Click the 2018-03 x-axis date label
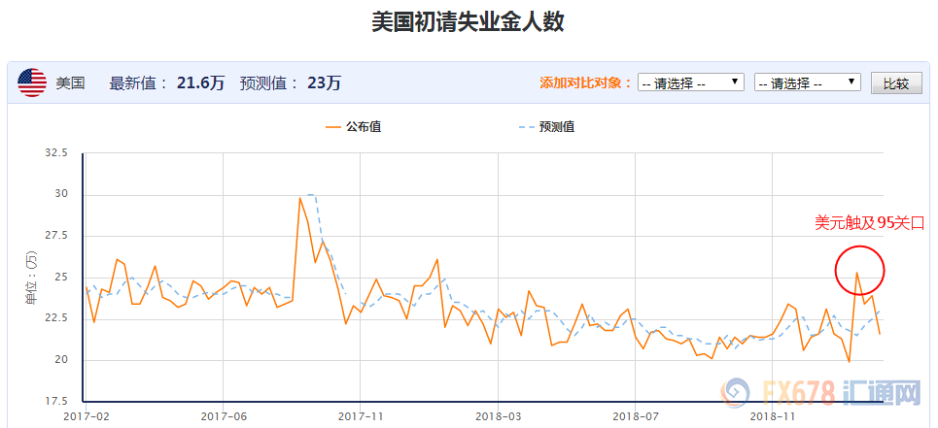 (497, 416)
